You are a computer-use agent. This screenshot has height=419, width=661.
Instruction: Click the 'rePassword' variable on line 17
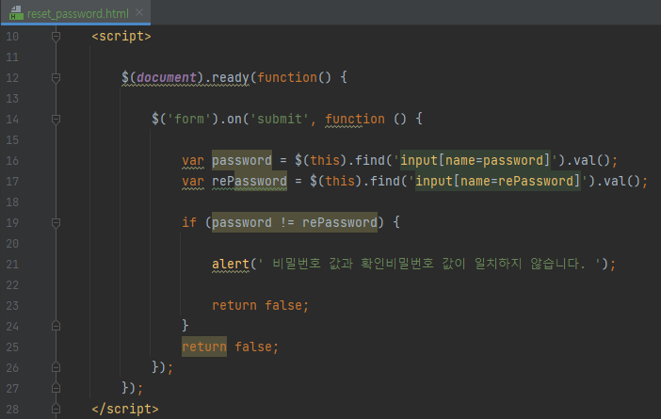click(250, 181)
